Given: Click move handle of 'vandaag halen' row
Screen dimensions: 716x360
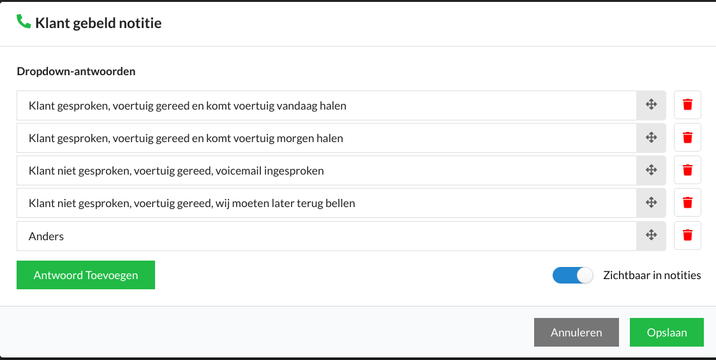Looking at the screenshot, I should tap(651, 104).
